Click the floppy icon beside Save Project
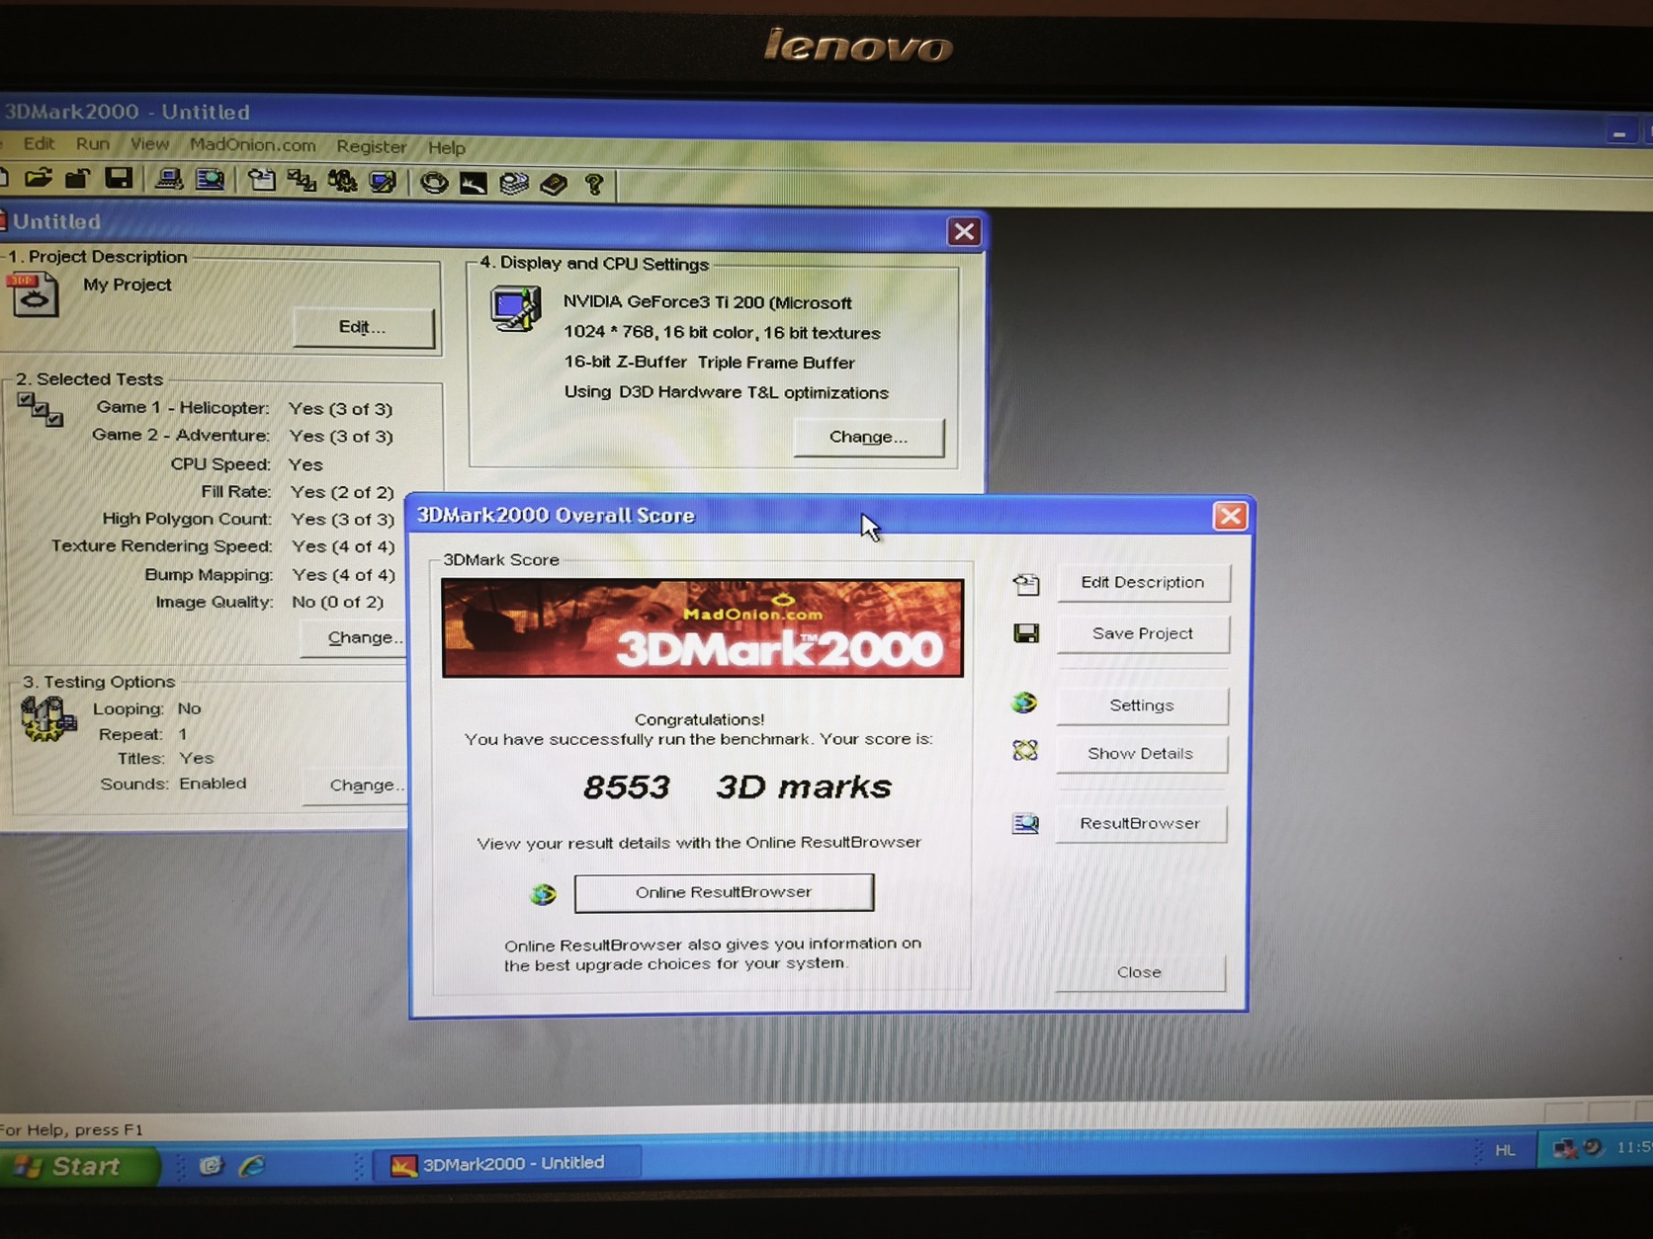The height and width of the screenshot is (1239, 1653). (1026, 633)
